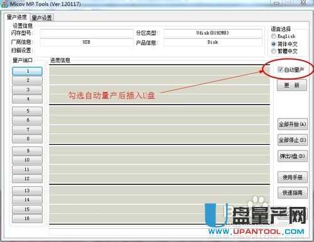Select production port 4

pos(28,99)
